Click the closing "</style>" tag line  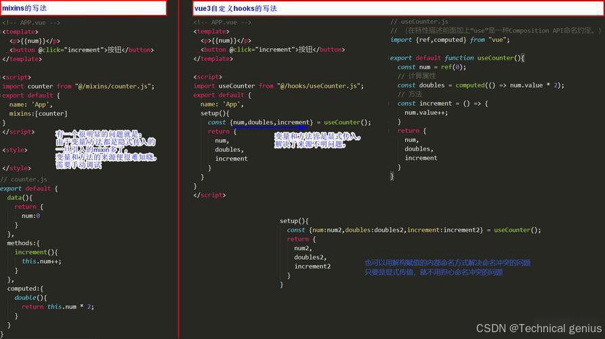pyautogui.click(x=16, y=168)
